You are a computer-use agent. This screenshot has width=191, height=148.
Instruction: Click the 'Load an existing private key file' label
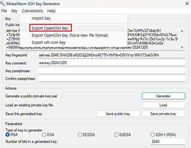(29, 105)
